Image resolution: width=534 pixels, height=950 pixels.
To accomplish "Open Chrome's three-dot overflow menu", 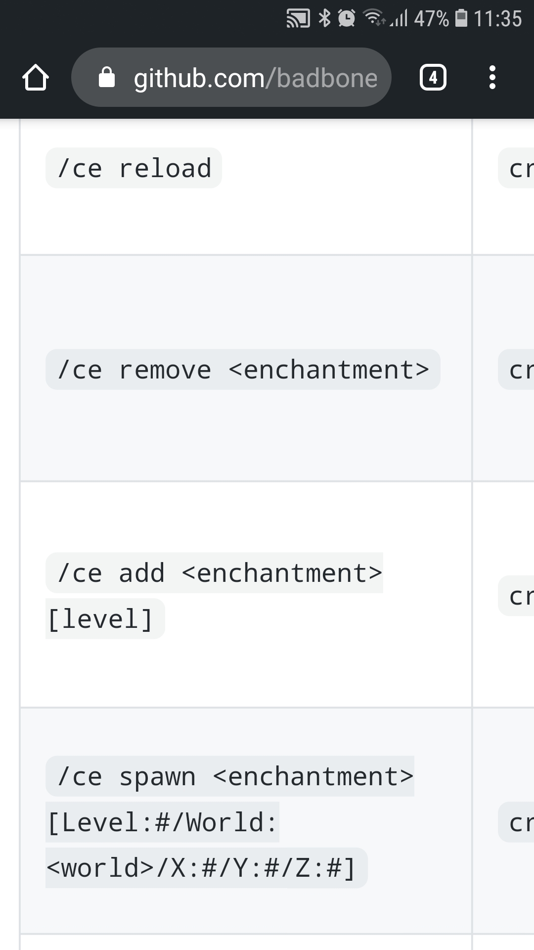I will [492, 78].
